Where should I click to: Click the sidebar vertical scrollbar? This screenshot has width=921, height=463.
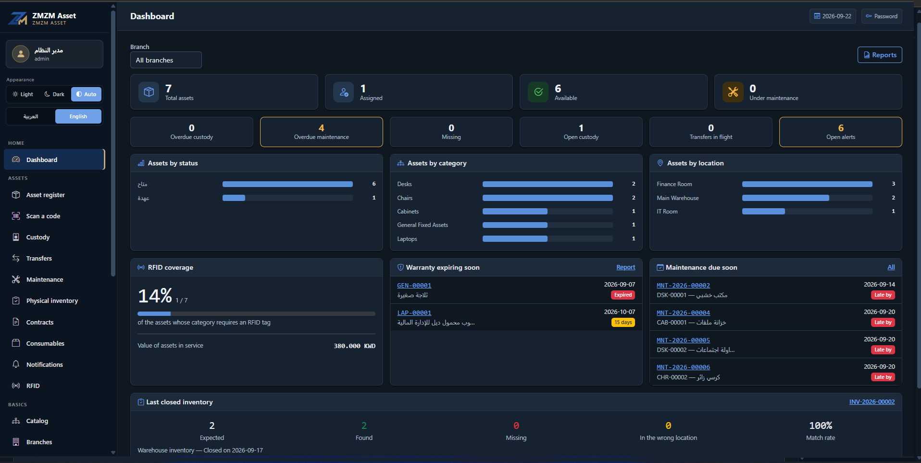113,143
